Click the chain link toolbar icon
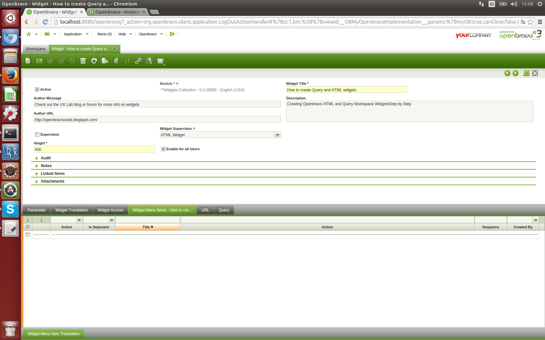545x340 pixels. (138, 61)
